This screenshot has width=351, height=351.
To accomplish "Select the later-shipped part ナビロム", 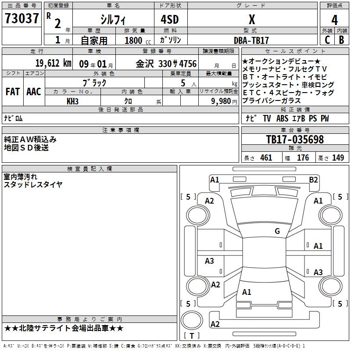I will (x=13, y=118).
